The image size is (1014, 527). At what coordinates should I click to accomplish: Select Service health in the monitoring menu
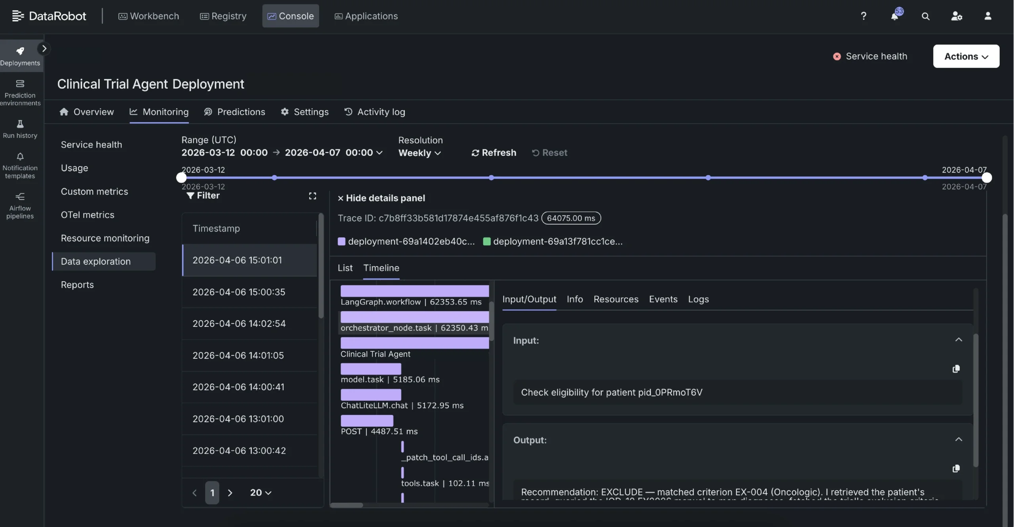coord(91,145)
